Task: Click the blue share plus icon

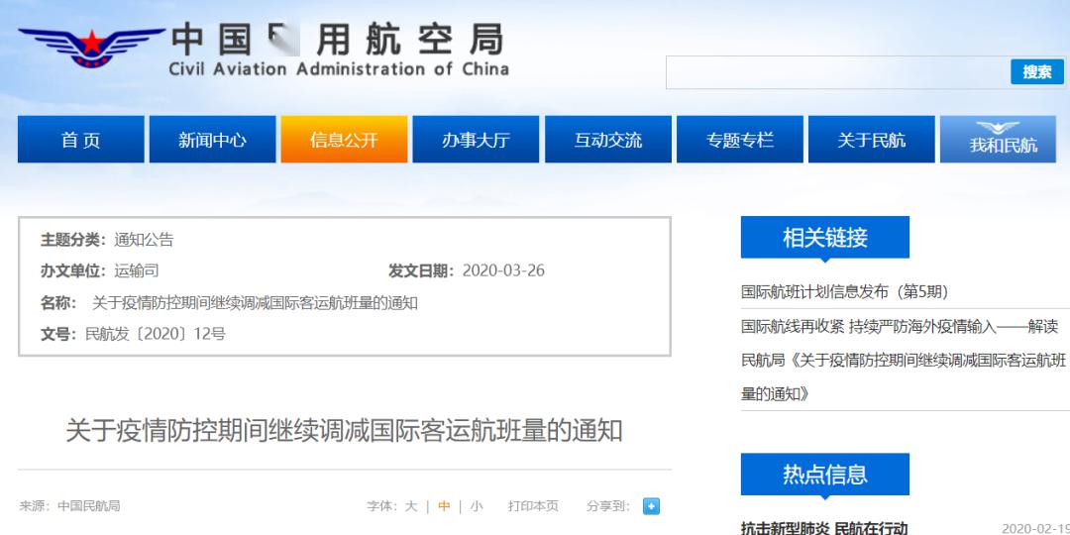Action: point(651,506)
